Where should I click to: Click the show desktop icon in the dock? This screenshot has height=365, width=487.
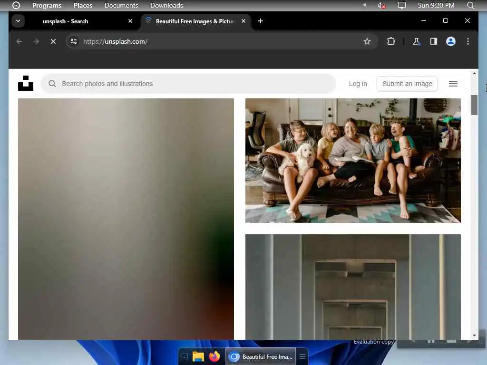[184, 356]
